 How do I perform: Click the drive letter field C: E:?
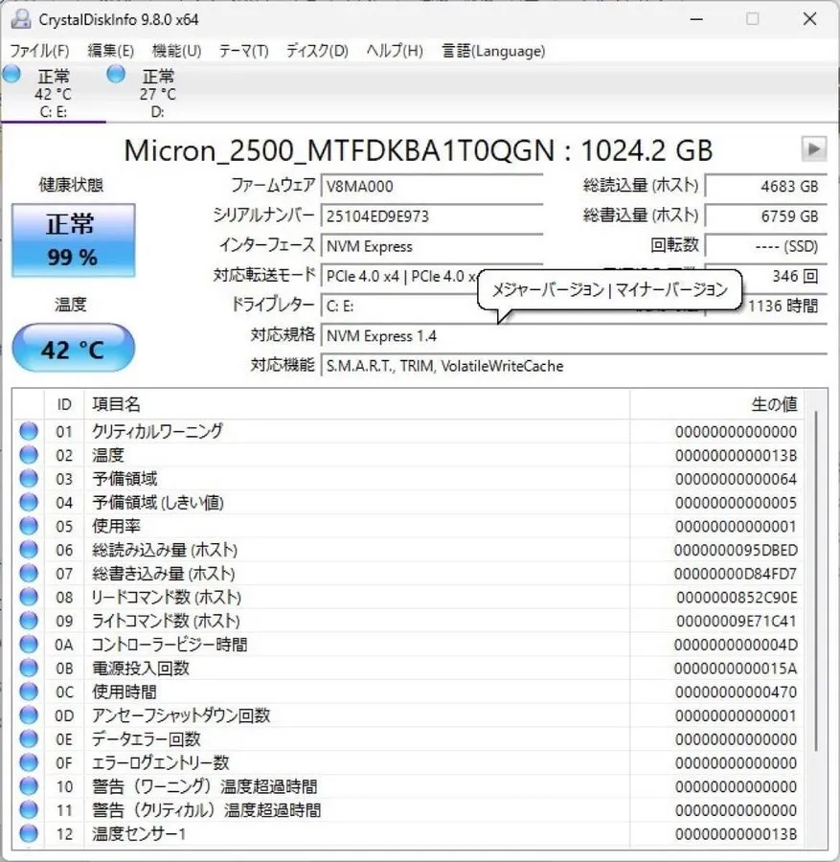(399, 306)
